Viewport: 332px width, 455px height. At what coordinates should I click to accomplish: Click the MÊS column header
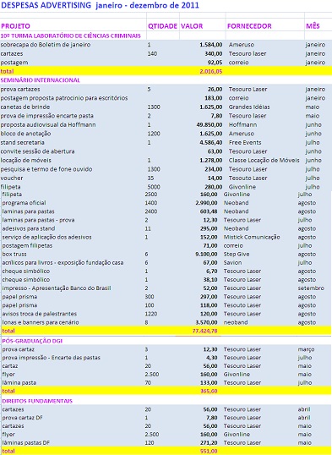tap(313, 26)
